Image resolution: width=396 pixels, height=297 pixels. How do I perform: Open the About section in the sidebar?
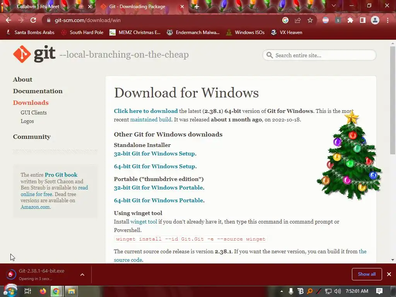(x=22, y=80)
